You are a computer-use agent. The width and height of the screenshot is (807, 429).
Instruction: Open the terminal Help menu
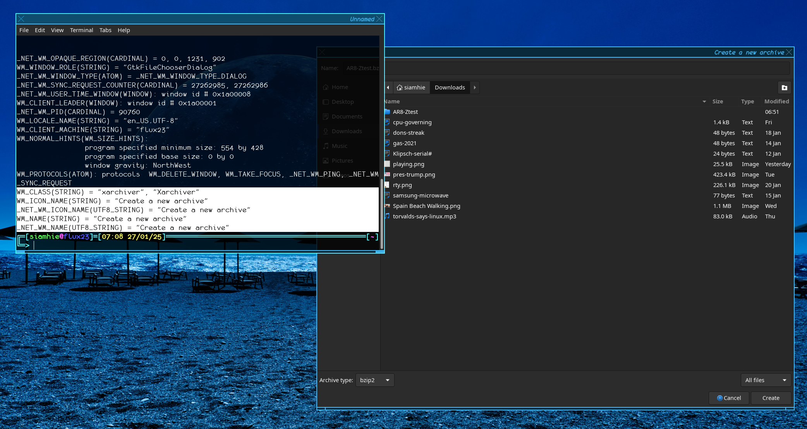click(124, 30)
